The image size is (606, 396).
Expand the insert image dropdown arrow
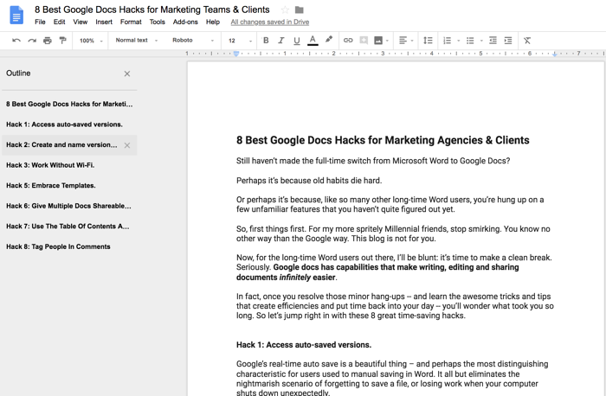387,41
